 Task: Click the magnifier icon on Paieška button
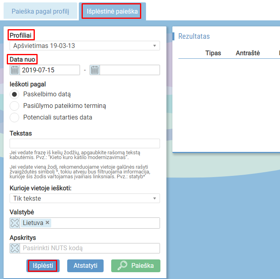click(x=123, y=266)
